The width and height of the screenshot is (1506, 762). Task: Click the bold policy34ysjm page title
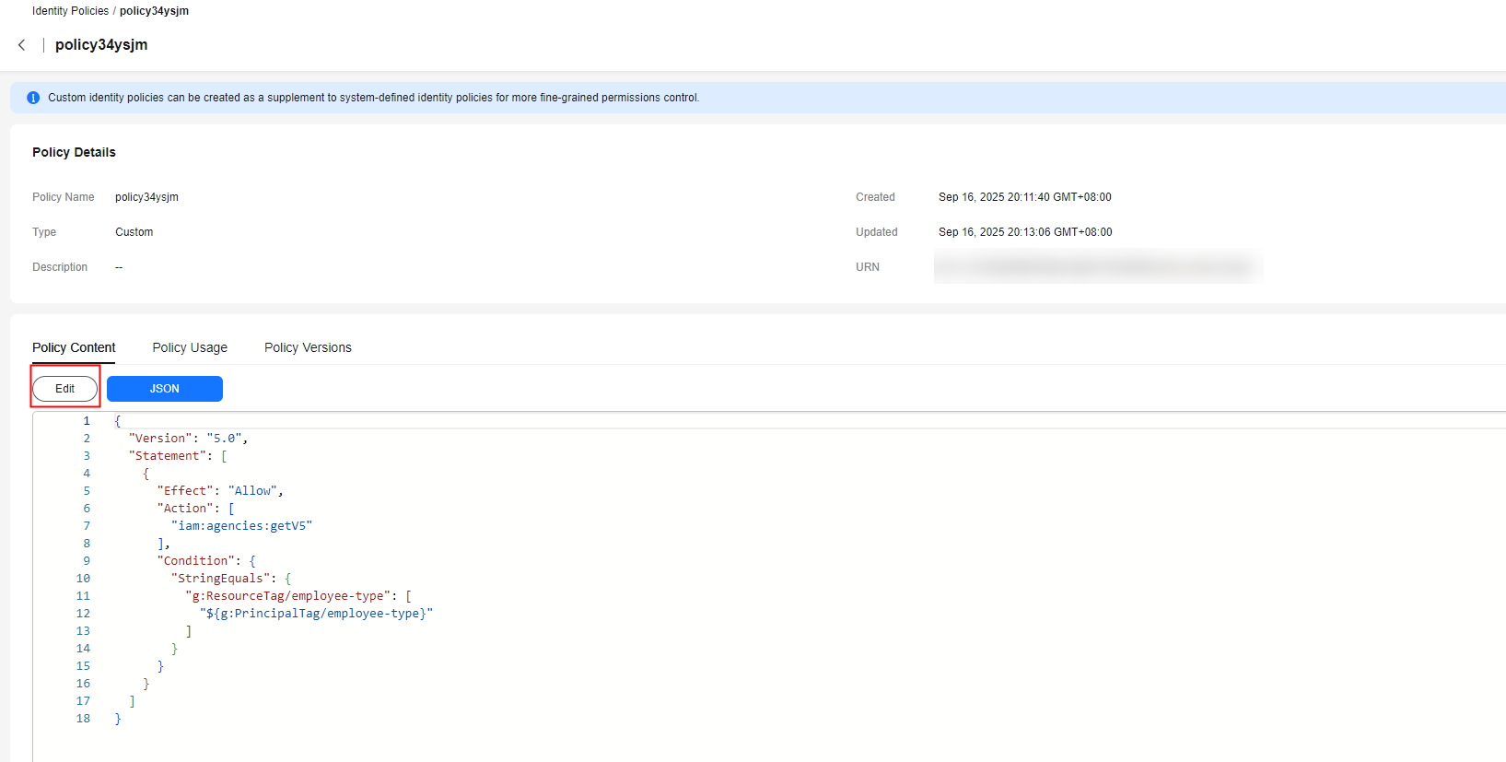tap(101, 45)
